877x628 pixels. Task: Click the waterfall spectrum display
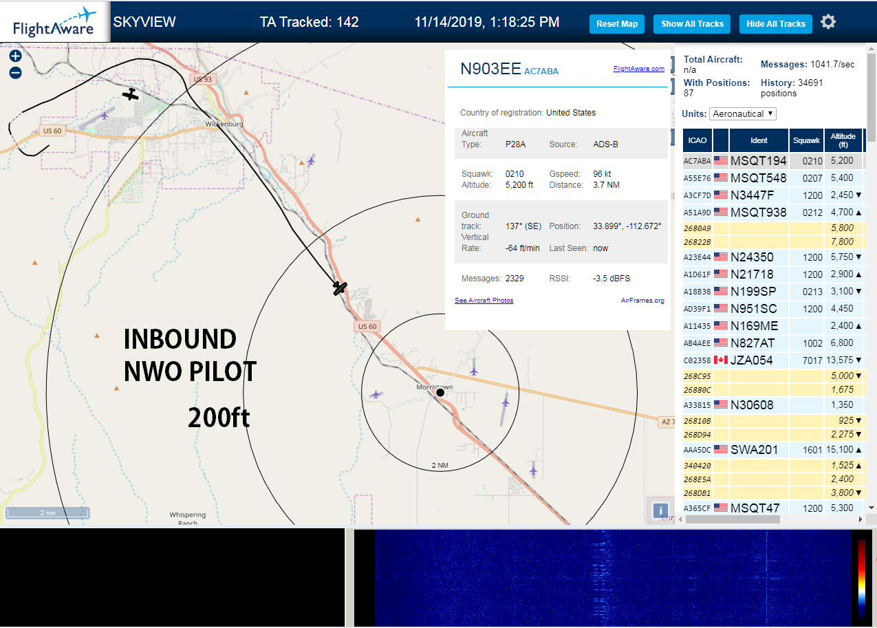point(612,578)
